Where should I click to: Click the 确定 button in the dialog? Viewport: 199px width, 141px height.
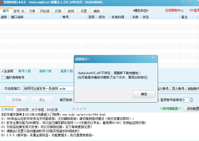[x=144, y=94]
